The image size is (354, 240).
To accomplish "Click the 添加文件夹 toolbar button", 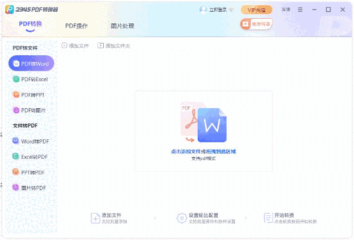I will point(114,46).
